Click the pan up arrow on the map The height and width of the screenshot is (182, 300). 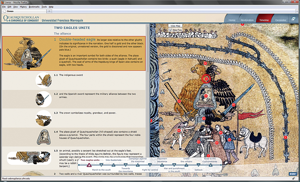(x=158, y=26)
